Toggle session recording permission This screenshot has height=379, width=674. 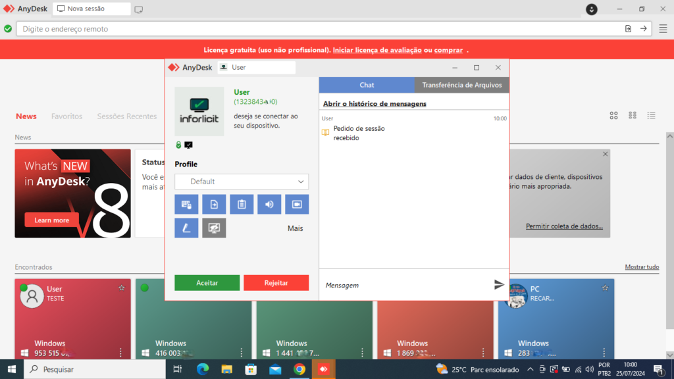(297, 205)
